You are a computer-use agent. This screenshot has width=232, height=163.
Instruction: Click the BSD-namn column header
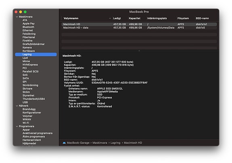click(x=202, y=18)
